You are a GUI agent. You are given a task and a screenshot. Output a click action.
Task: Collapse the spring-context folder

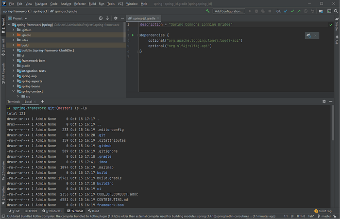[x=14, y=91]
